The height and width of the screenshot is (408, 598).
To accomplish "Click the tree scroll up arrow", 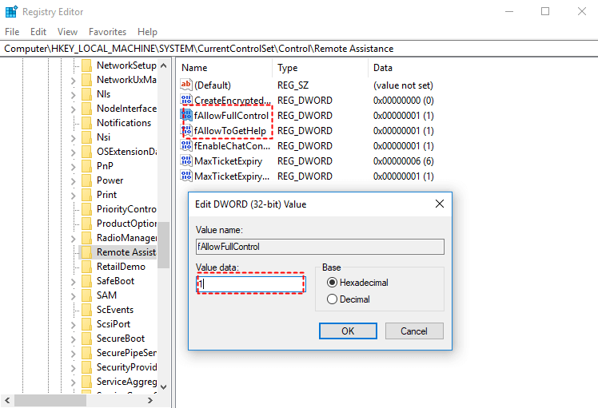I will tap(164, 65).
